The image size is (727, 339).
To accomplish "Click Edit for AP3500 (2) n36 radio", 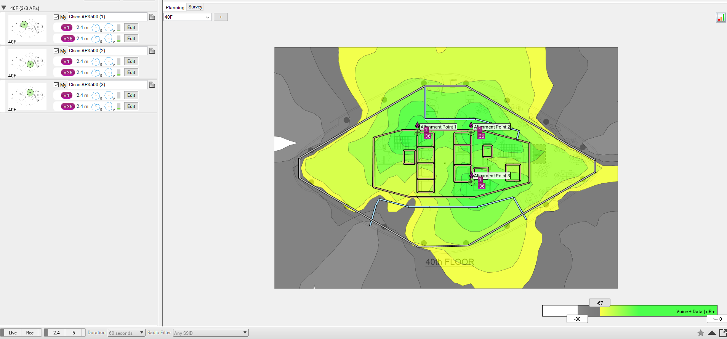I will 131,72.
